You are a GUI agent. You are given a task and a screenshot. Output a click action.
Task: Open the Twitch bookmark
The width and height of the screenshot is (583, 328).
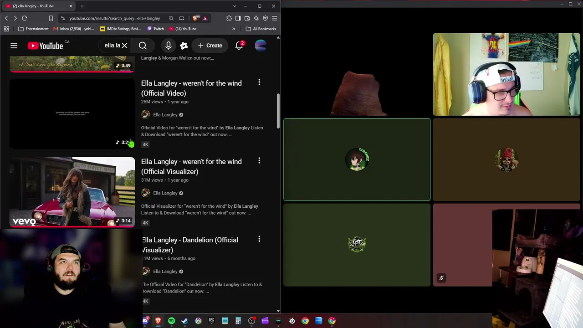(x=155, y=29)
